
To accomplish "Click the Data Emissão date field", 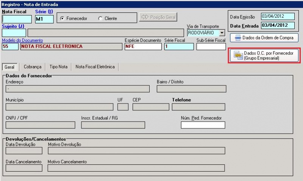I will (x=278, y=16).
